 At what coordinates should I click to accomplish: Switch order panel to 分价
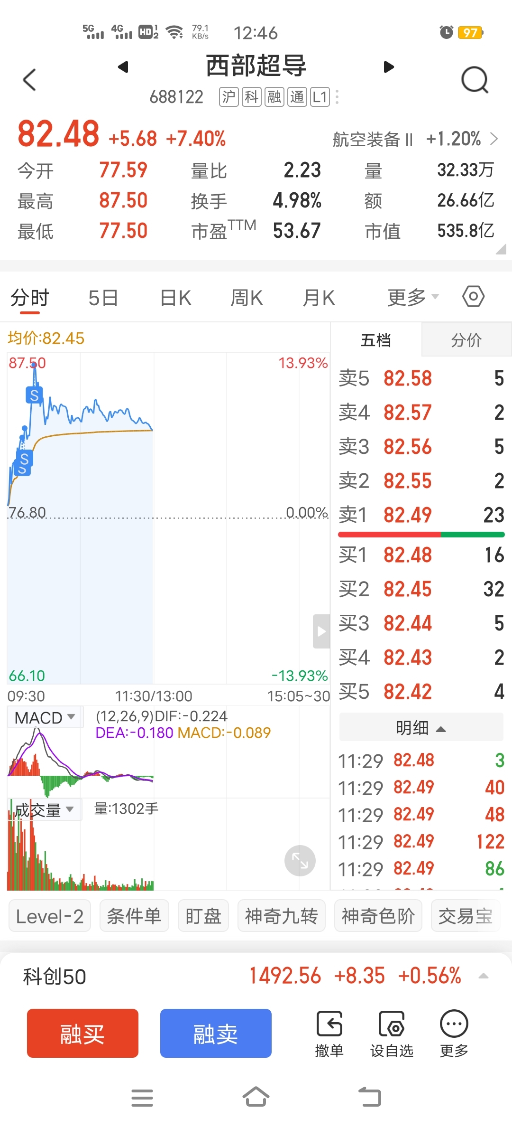tap(466, 340)
